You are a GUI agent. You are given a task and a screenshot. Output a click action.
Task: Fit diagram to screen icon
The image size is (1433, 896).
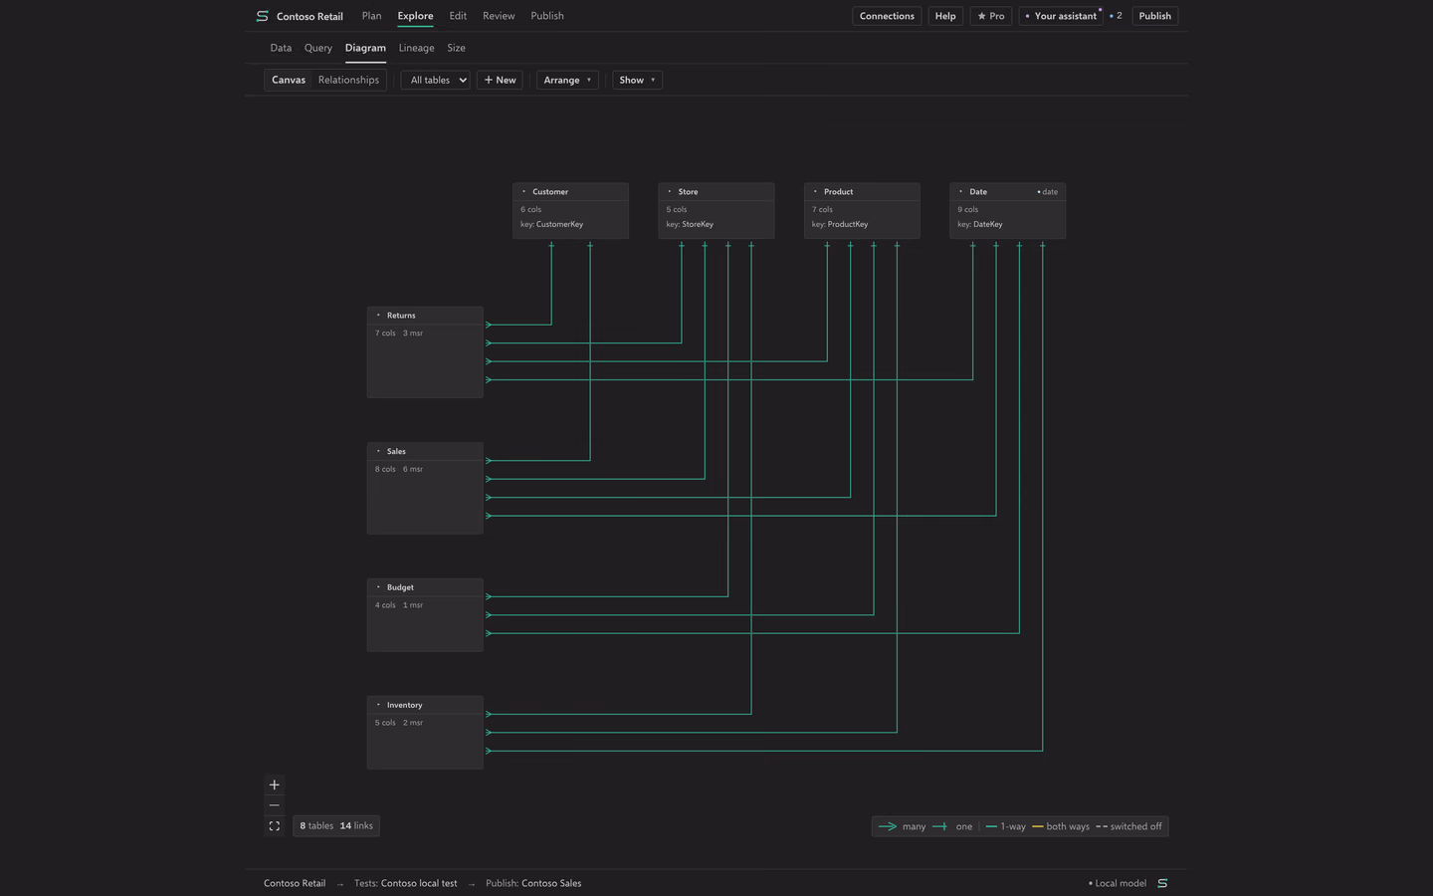tap(275, 826)
